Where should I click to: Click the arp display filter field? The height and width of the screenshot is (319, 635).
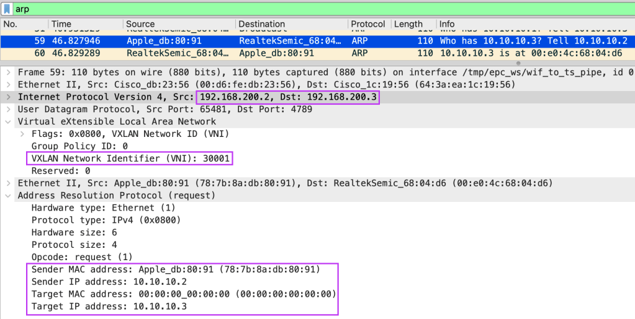click(x=310, y=9)
